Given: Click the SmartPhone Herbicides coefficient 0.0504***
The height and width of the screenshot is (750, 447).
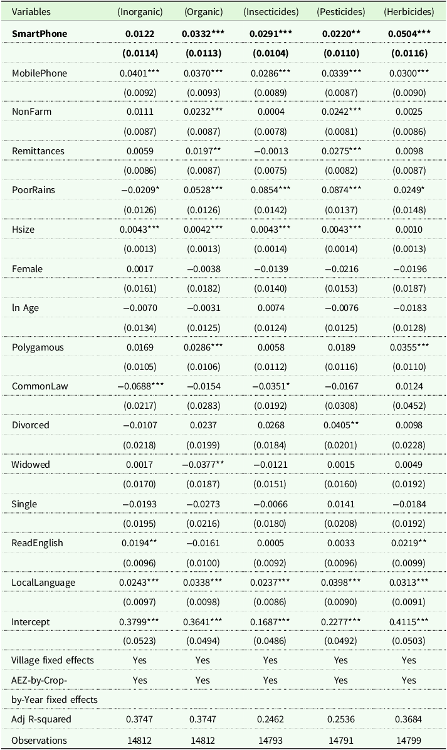Looking at the screenshot, I should coord(408,33).
